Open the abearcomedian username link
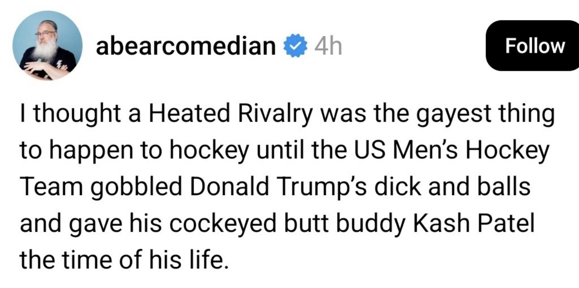The height and width of the screenshot is (288, 579). tap(186, 46)
